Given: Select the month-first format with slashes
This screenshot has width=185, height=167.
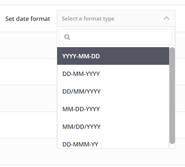Looking at the screenshot, I should 113,127.
